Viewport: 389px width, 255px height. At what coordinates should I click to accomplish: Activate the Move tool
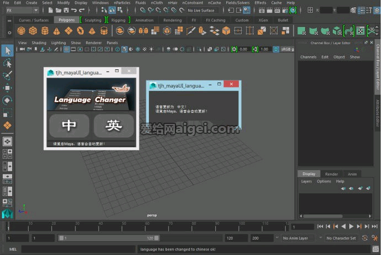click(7, 88)
